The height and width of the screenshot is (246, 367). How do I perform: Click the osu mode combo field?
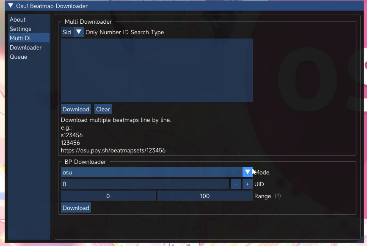152,172
